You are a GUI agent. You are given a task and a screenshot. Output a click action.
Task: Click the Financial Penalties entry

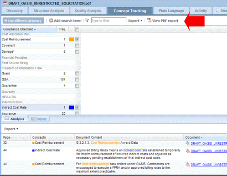15,58
